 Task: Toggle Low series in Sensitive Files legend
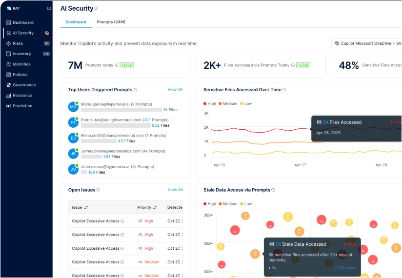tap(246, 104)
